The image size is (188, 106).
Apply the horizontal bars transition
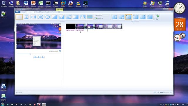coord(90,17)
